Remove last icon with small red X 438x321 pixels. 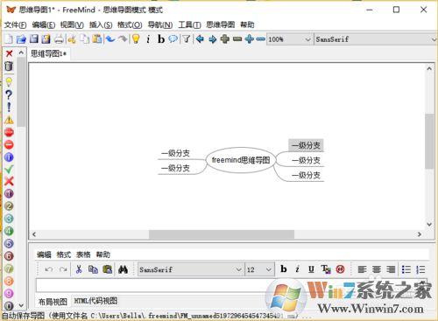pos(9,53)
